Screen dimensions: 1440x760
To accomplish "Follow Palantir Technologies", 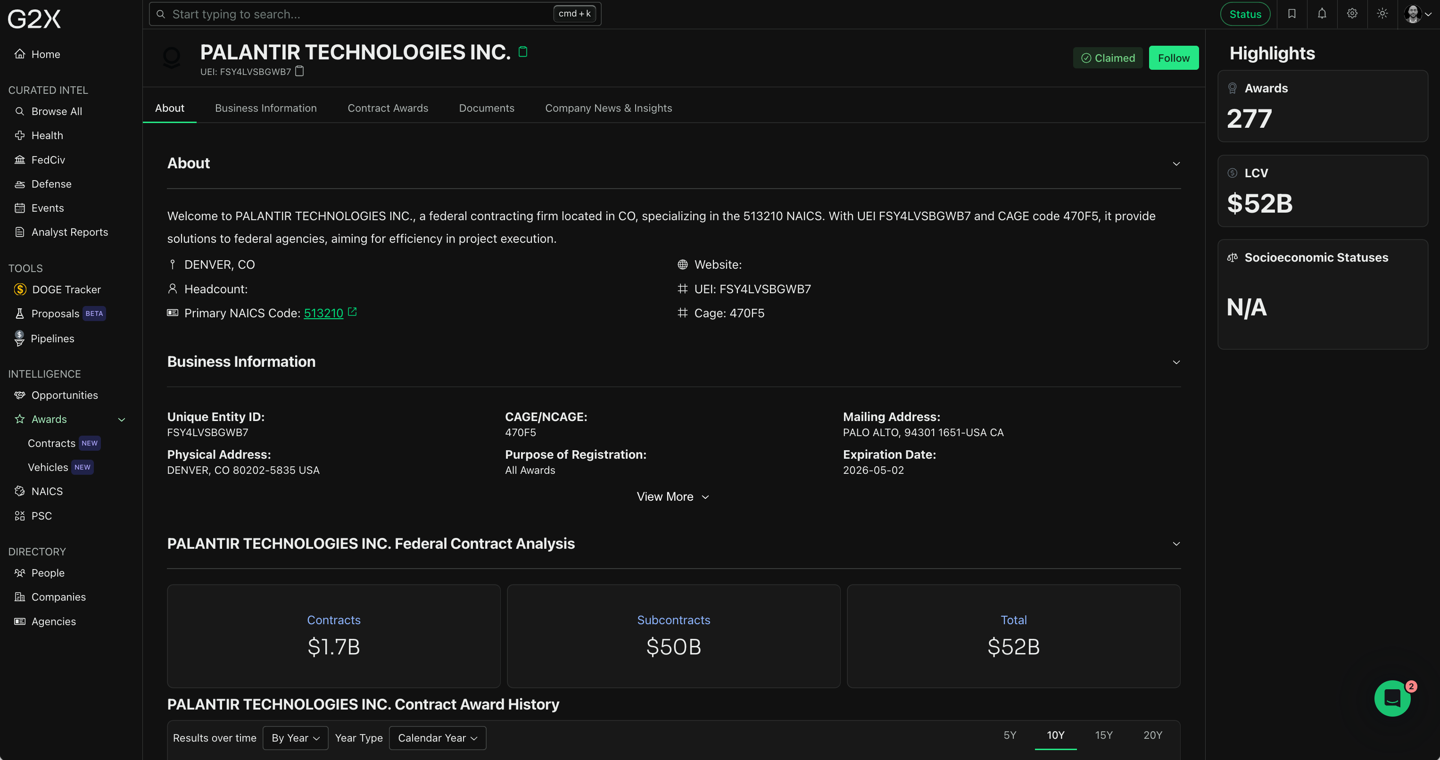I will pyautogui.click(x=1173, y=58).
